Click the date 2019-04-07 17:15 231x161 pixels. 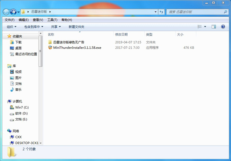pos(128,42)
